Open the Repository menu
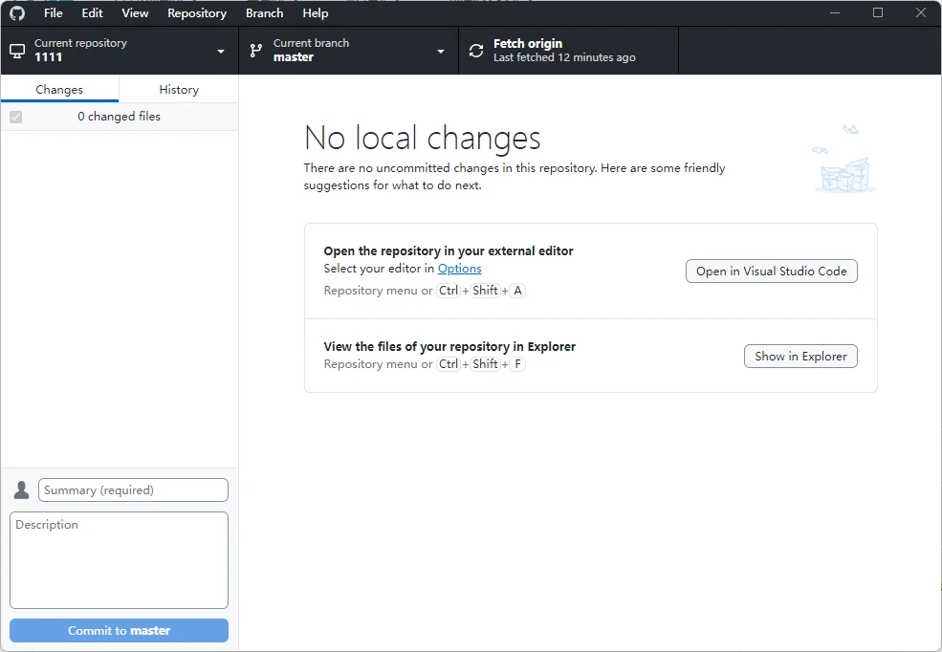The width and height of the screenshot is (942, 652). pos(197,13)
